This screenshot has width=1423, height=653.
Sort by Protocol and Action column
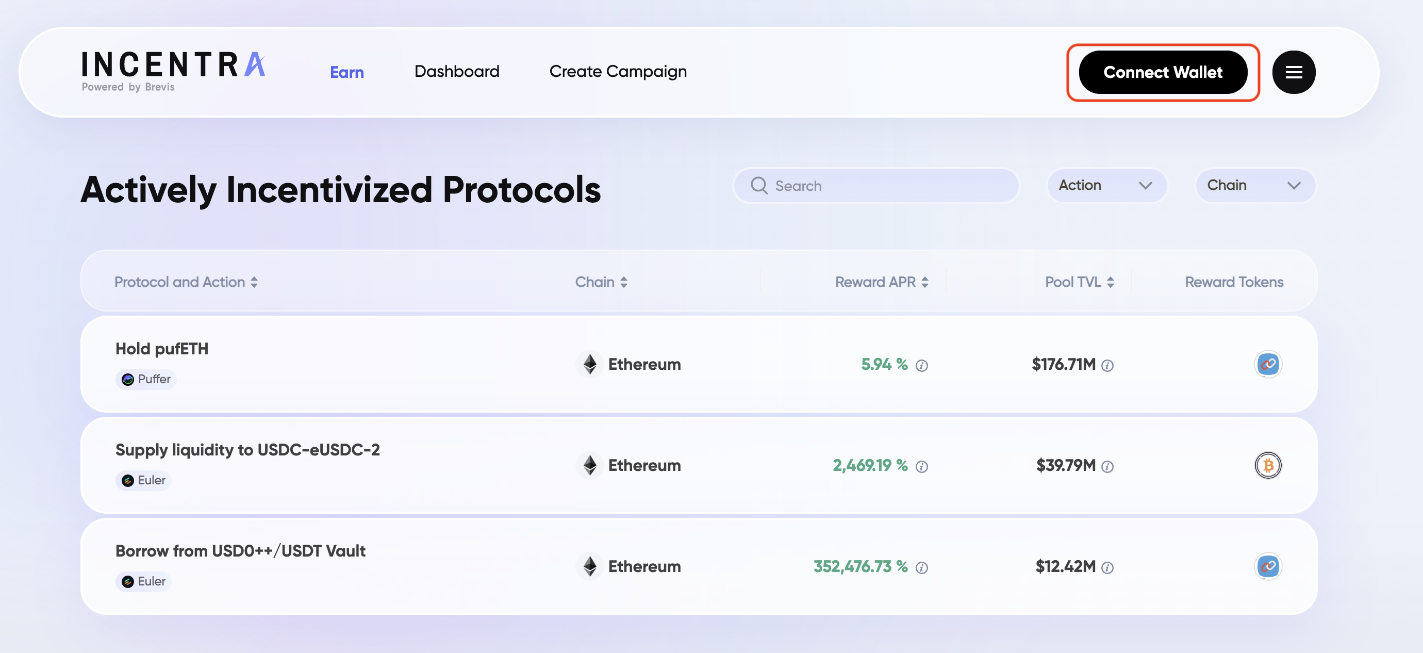pos(186,282)
